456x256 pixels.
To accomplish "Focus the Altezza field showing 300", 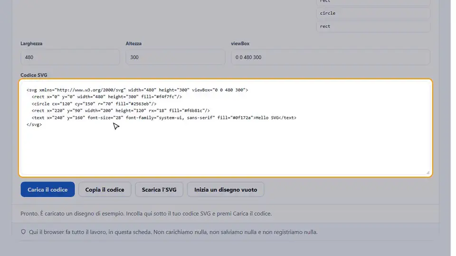I will (175, 57).
